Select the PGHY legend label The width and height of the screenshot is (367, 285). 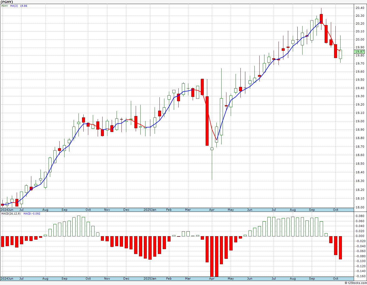[5, 6]
